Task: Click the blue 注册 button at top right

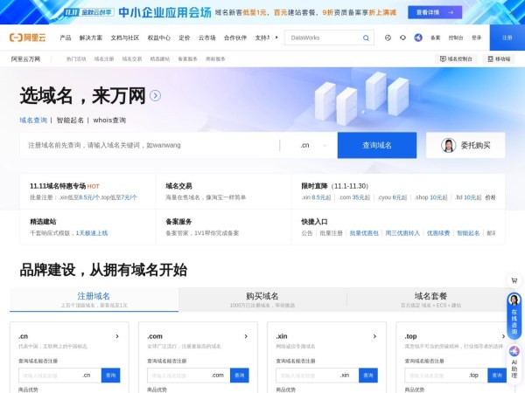Action: tap(507, 38)
